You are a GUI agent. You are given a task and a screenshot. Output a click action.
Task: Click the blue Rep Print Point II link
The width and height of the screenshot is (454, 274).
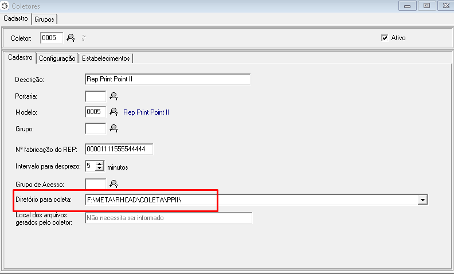point(146,112)
